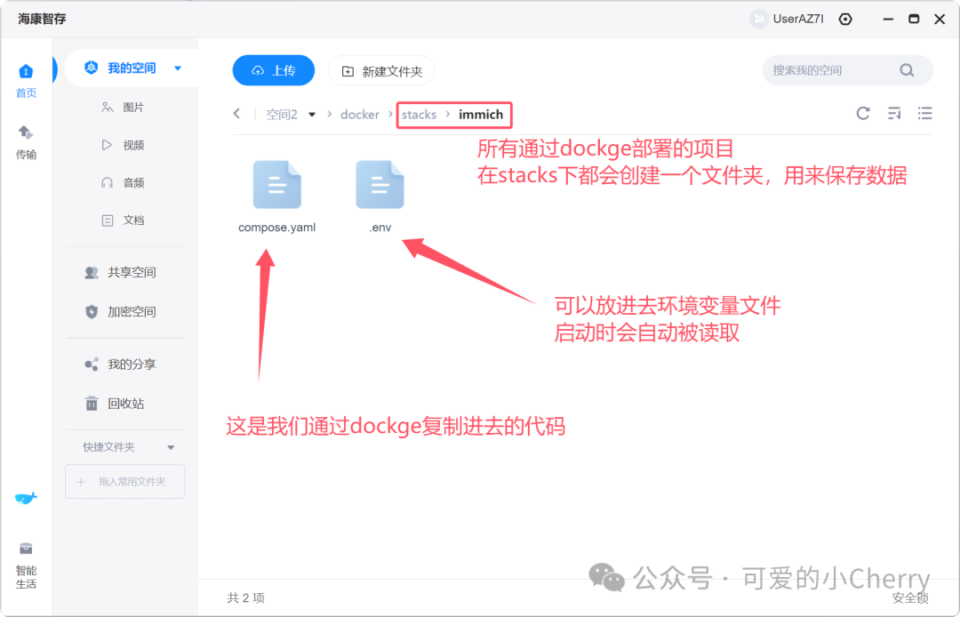Switch to the 传输 transfer tab
The width and height of the screenshot is (960, 617).
click(26, 142)
